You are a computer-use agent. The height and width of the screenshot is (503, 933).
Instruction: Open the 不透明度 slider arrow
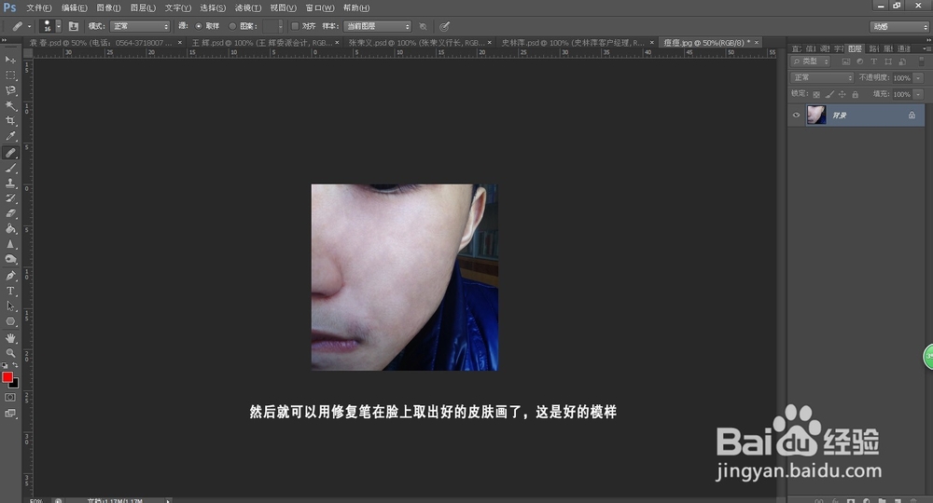[x=918, y=78]
